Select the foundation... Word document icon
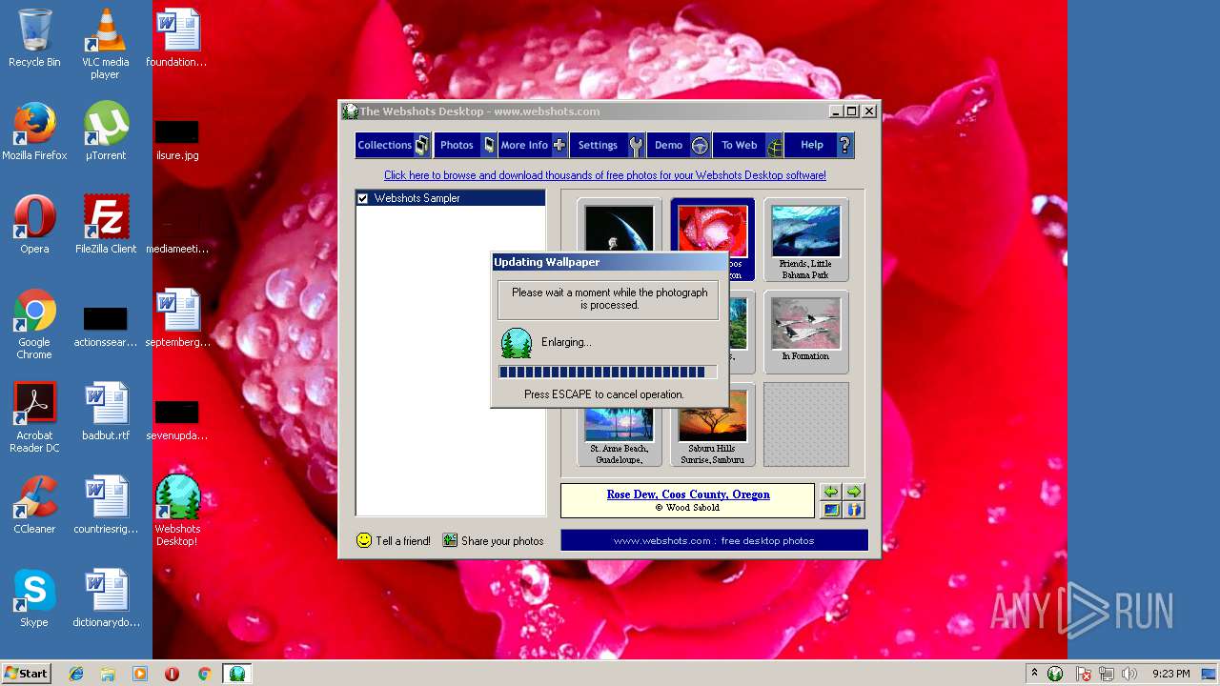 (x=176, y=38)
